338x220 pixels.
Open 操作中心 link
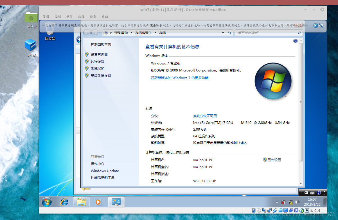[98, 164]
